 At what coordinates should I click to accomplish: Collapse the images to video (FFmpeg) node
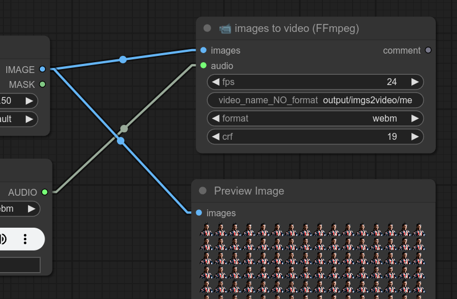point(207,29)
